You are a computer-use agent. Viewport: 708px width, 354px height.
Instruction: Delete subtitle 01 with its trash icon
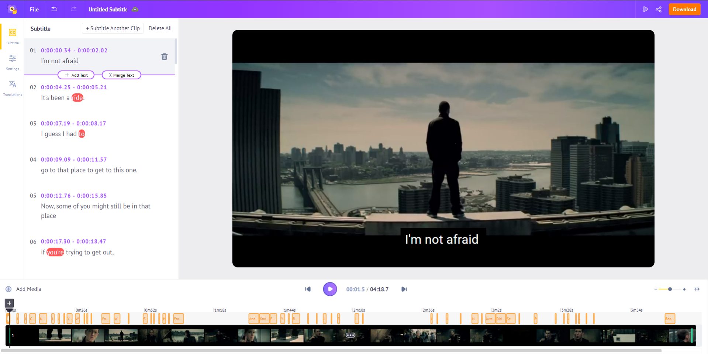point(165,56)
